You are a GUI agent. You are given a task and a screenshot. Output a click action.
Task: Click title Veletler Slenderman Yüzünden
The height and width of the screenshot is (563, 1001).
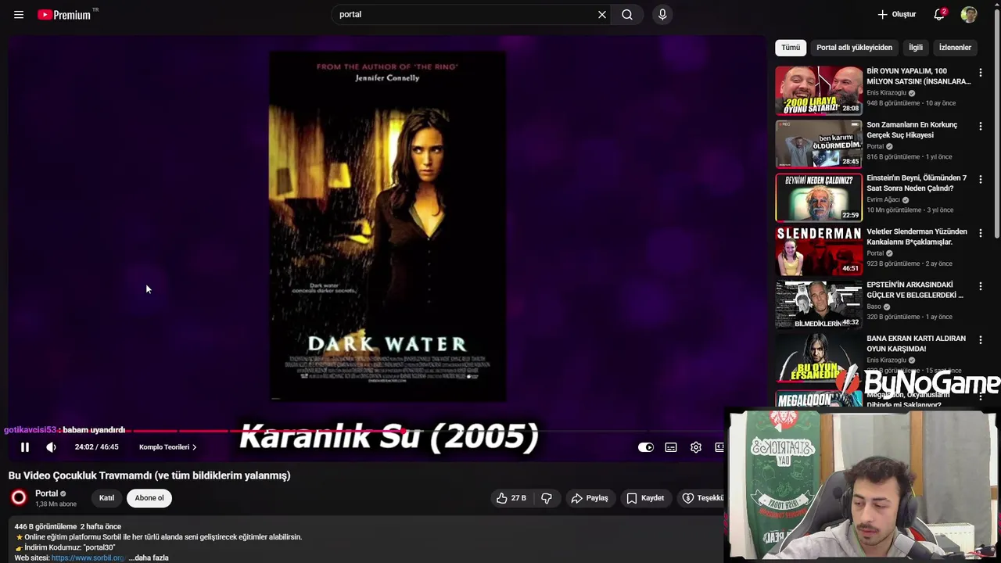click(917, 237)
